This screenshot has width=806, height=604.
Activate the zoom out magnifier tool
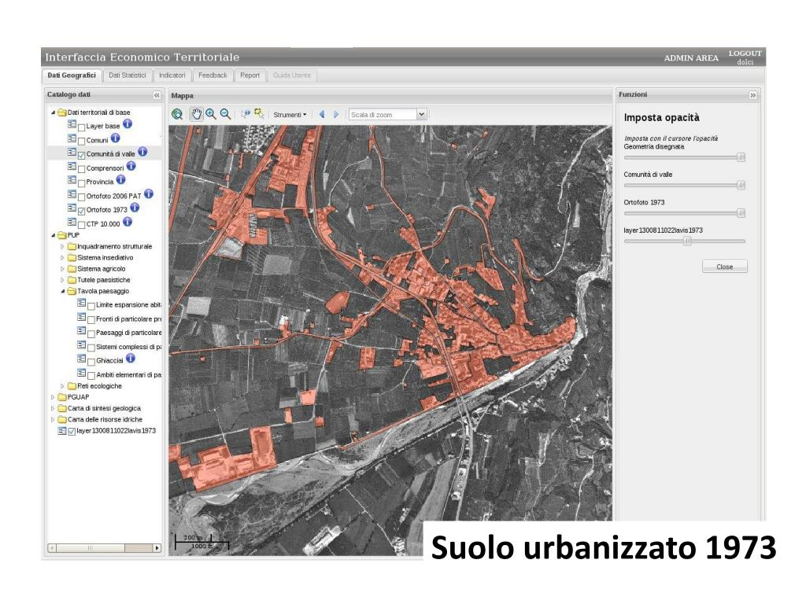pos(226,114)
